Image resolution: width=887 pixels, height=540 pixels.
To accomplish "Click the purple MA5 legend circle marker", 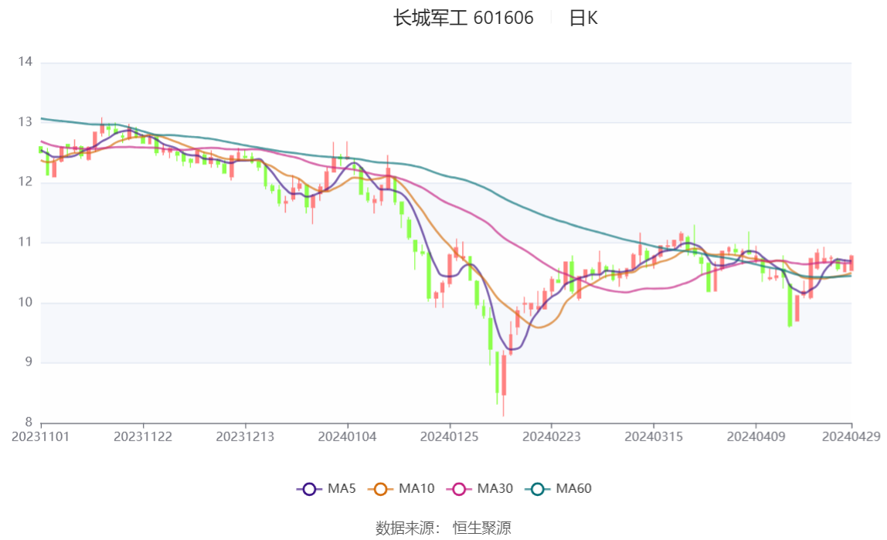I will pyautogui.click(x=310, y=488).
